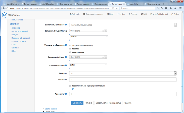The height and width of the screenshot is (113, 184).
Task: Open Меню navigation item
Action: pos(110,14)
